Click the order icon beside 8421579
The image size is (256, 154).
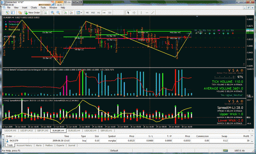7,140
